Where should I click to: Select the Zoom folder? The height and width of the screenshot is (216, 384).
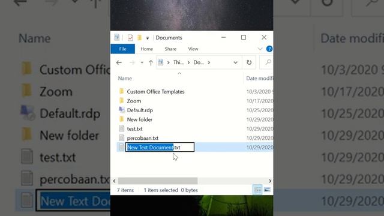tap(134, 101)
